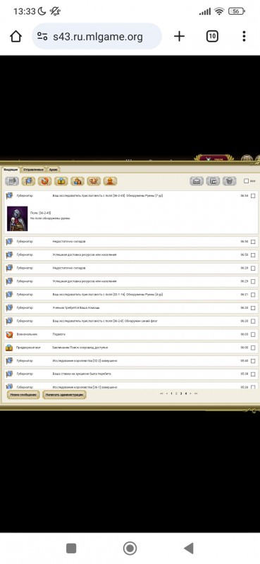The width and height of the screenshot is (260, 564).
Task: Switch to the Отправленные tab
Action: pos(33,169)
